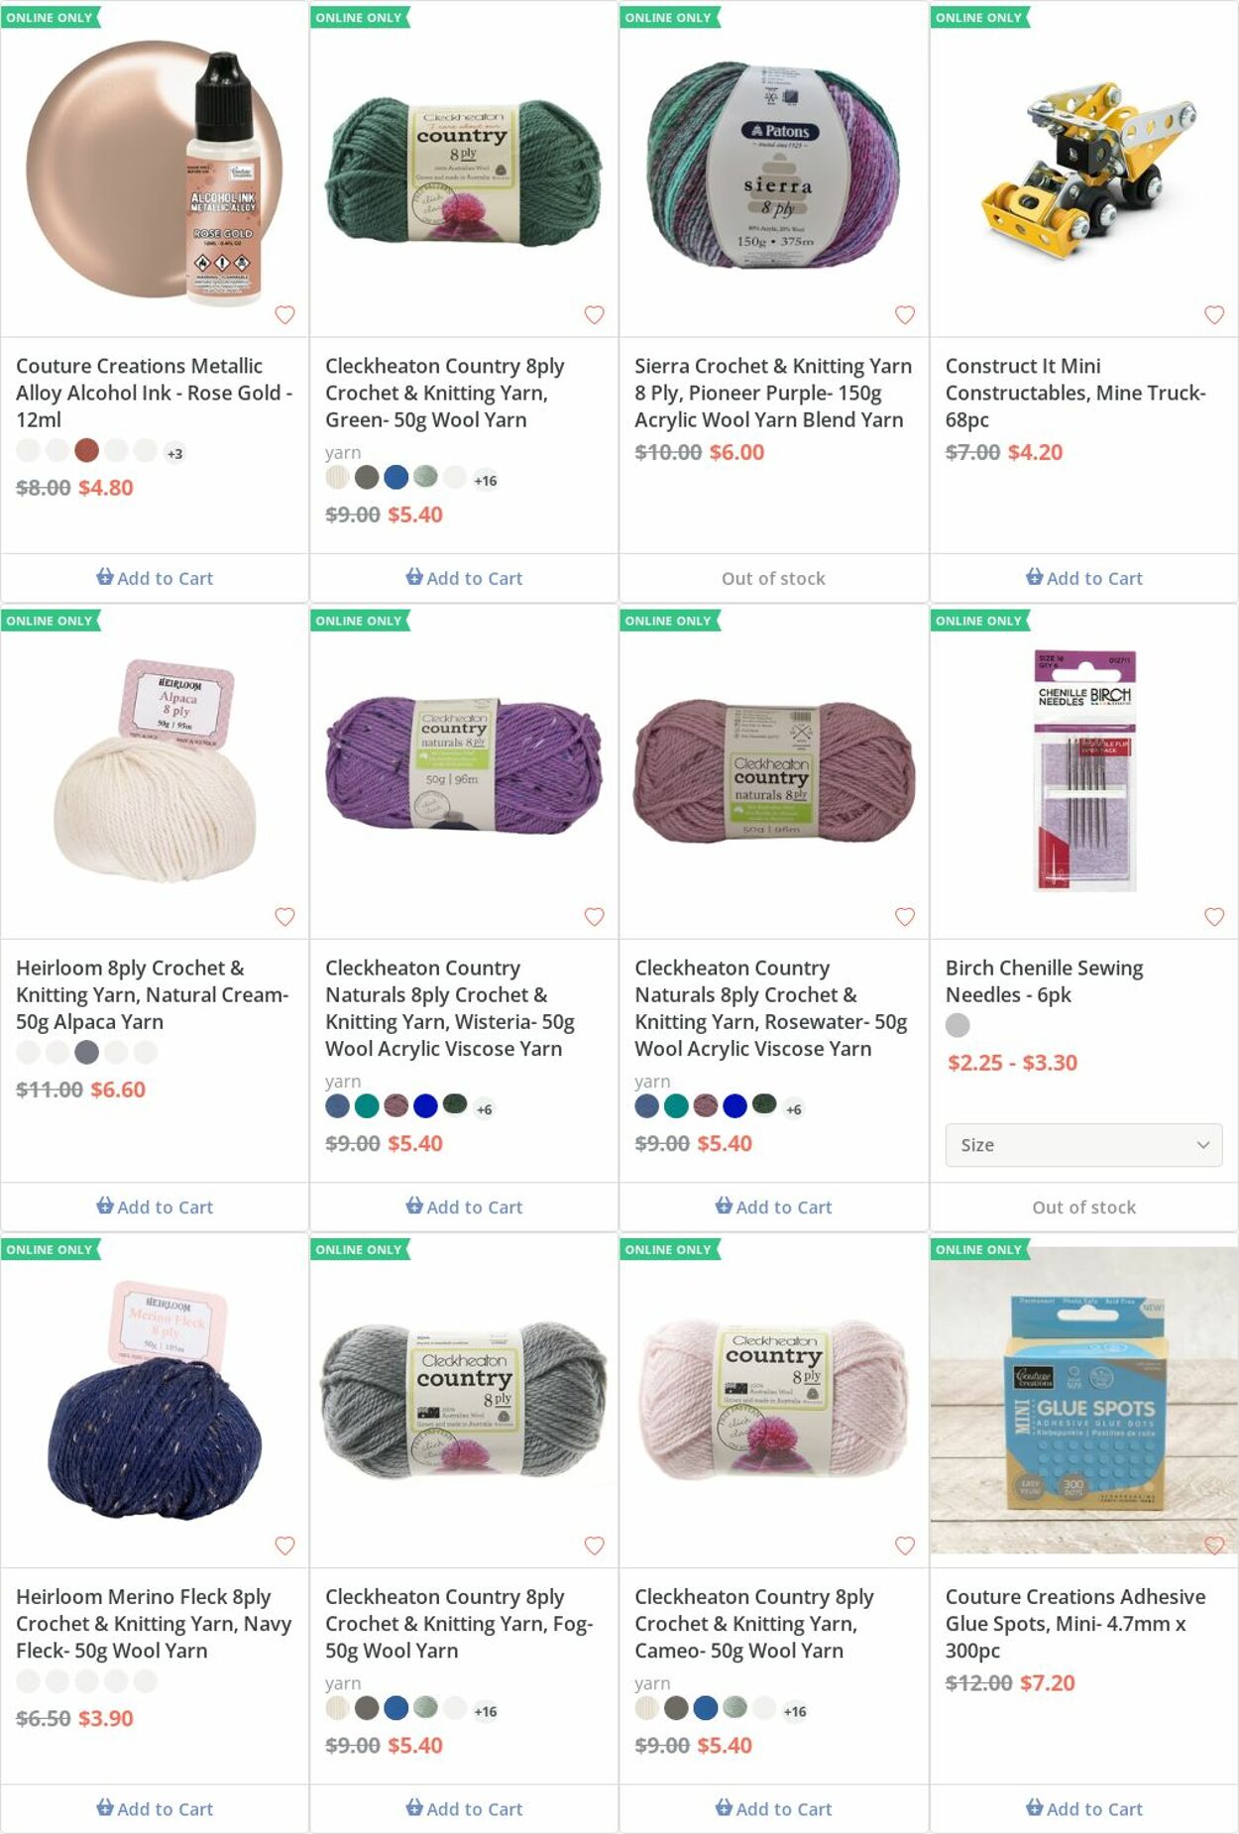Click the Glue Spots product thumbnail
The width and height of the screenshot is (1239, 1834).
pos(1083,1400)
